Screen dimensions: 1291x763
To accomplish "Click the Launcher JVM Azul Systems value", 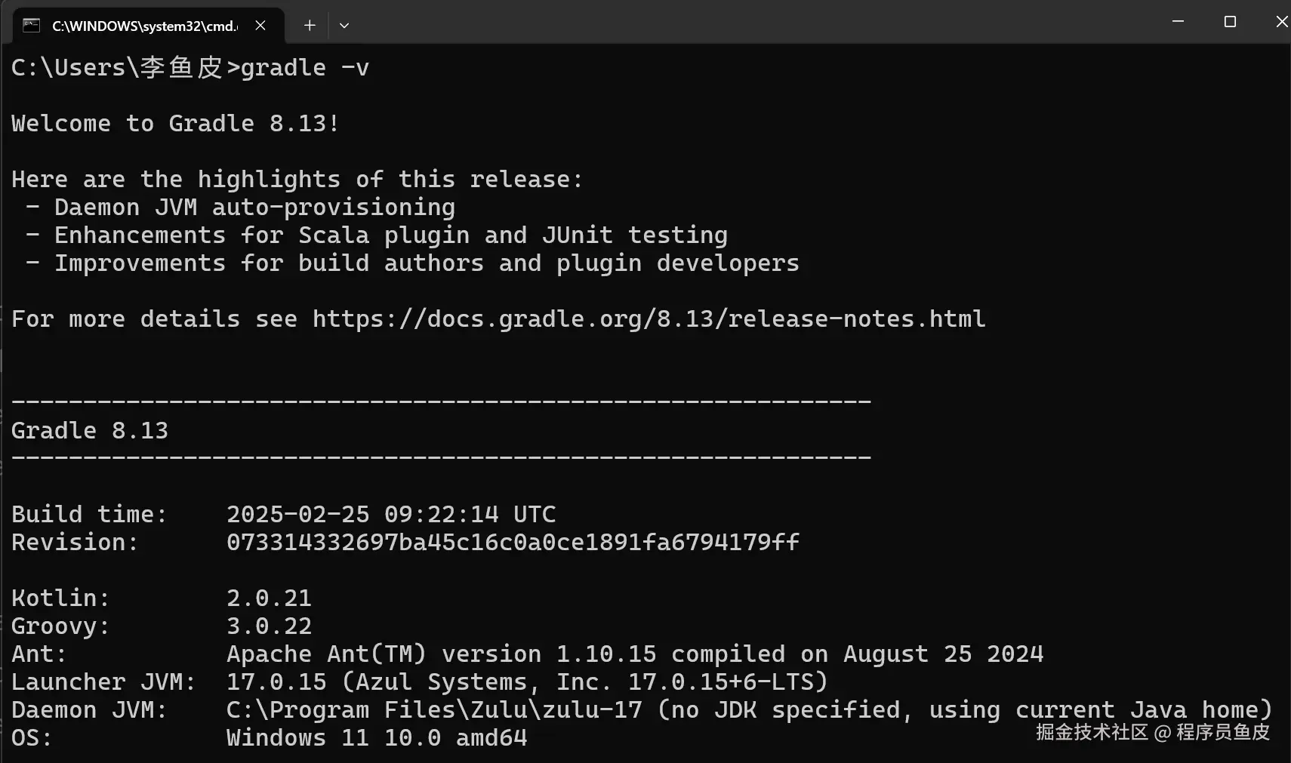I will click(527, 682).
